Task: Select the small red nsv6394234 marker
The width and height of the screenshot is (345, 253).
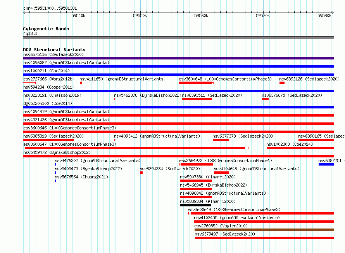Action: click(141, 173)
